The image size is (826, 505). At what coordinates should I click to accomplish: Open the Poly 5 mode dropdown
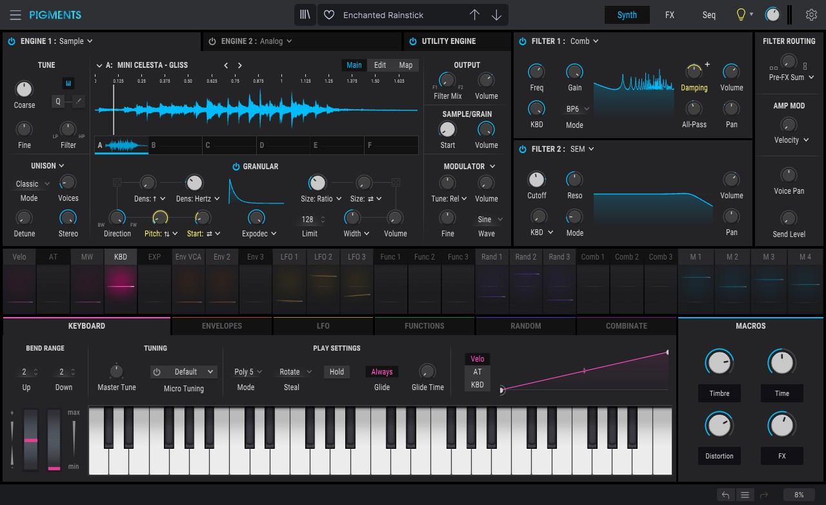(248, 372)
